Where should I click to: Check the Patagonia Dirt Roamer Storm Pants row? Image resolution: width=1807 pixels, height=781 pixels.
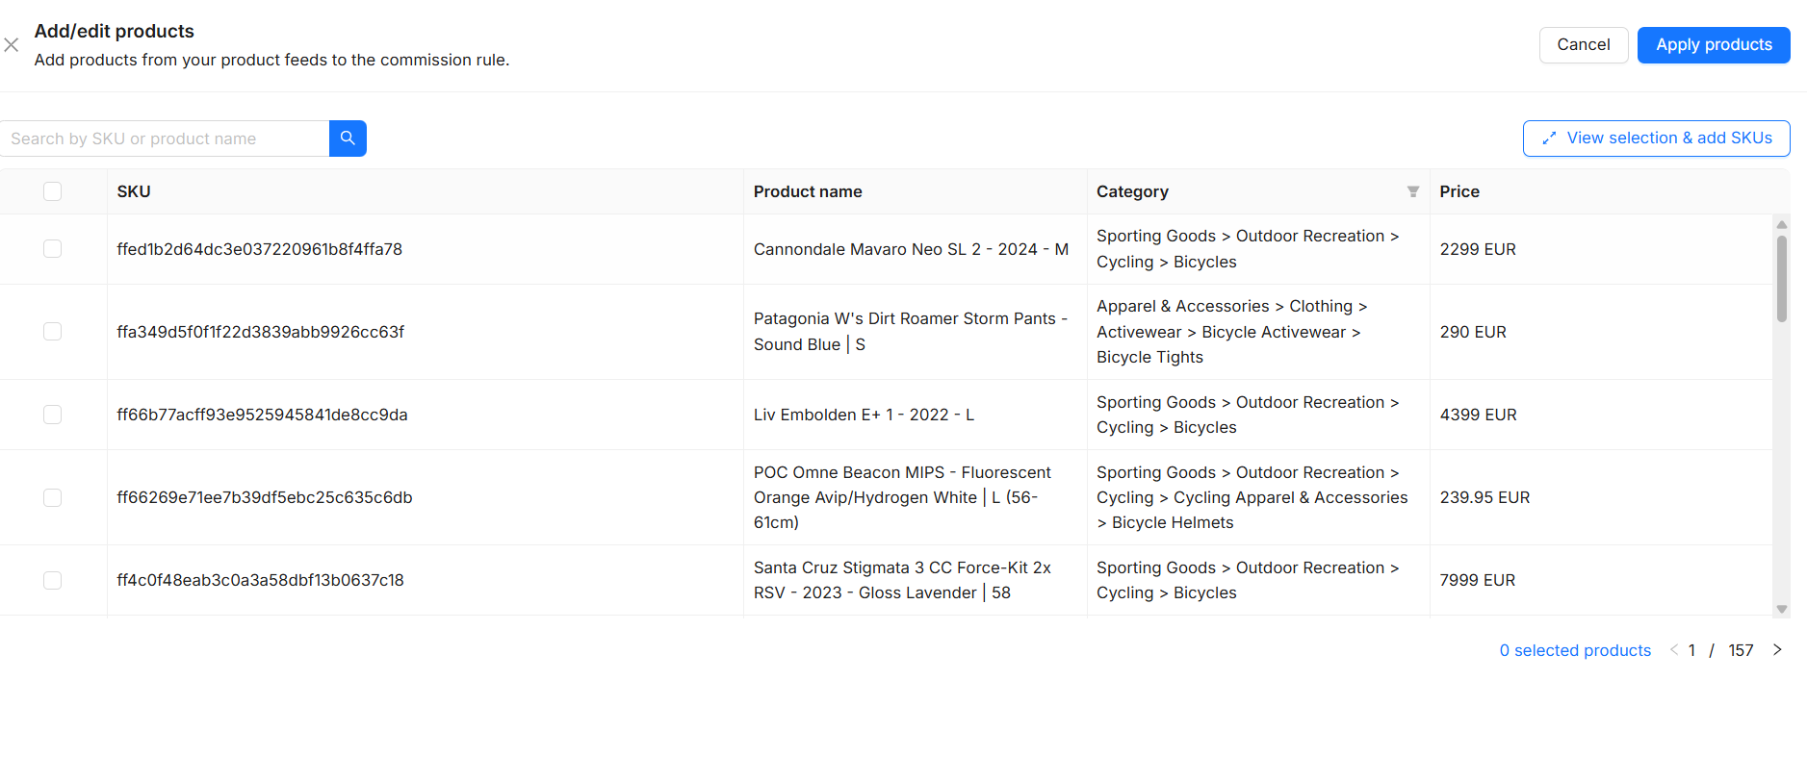(53, 332)
